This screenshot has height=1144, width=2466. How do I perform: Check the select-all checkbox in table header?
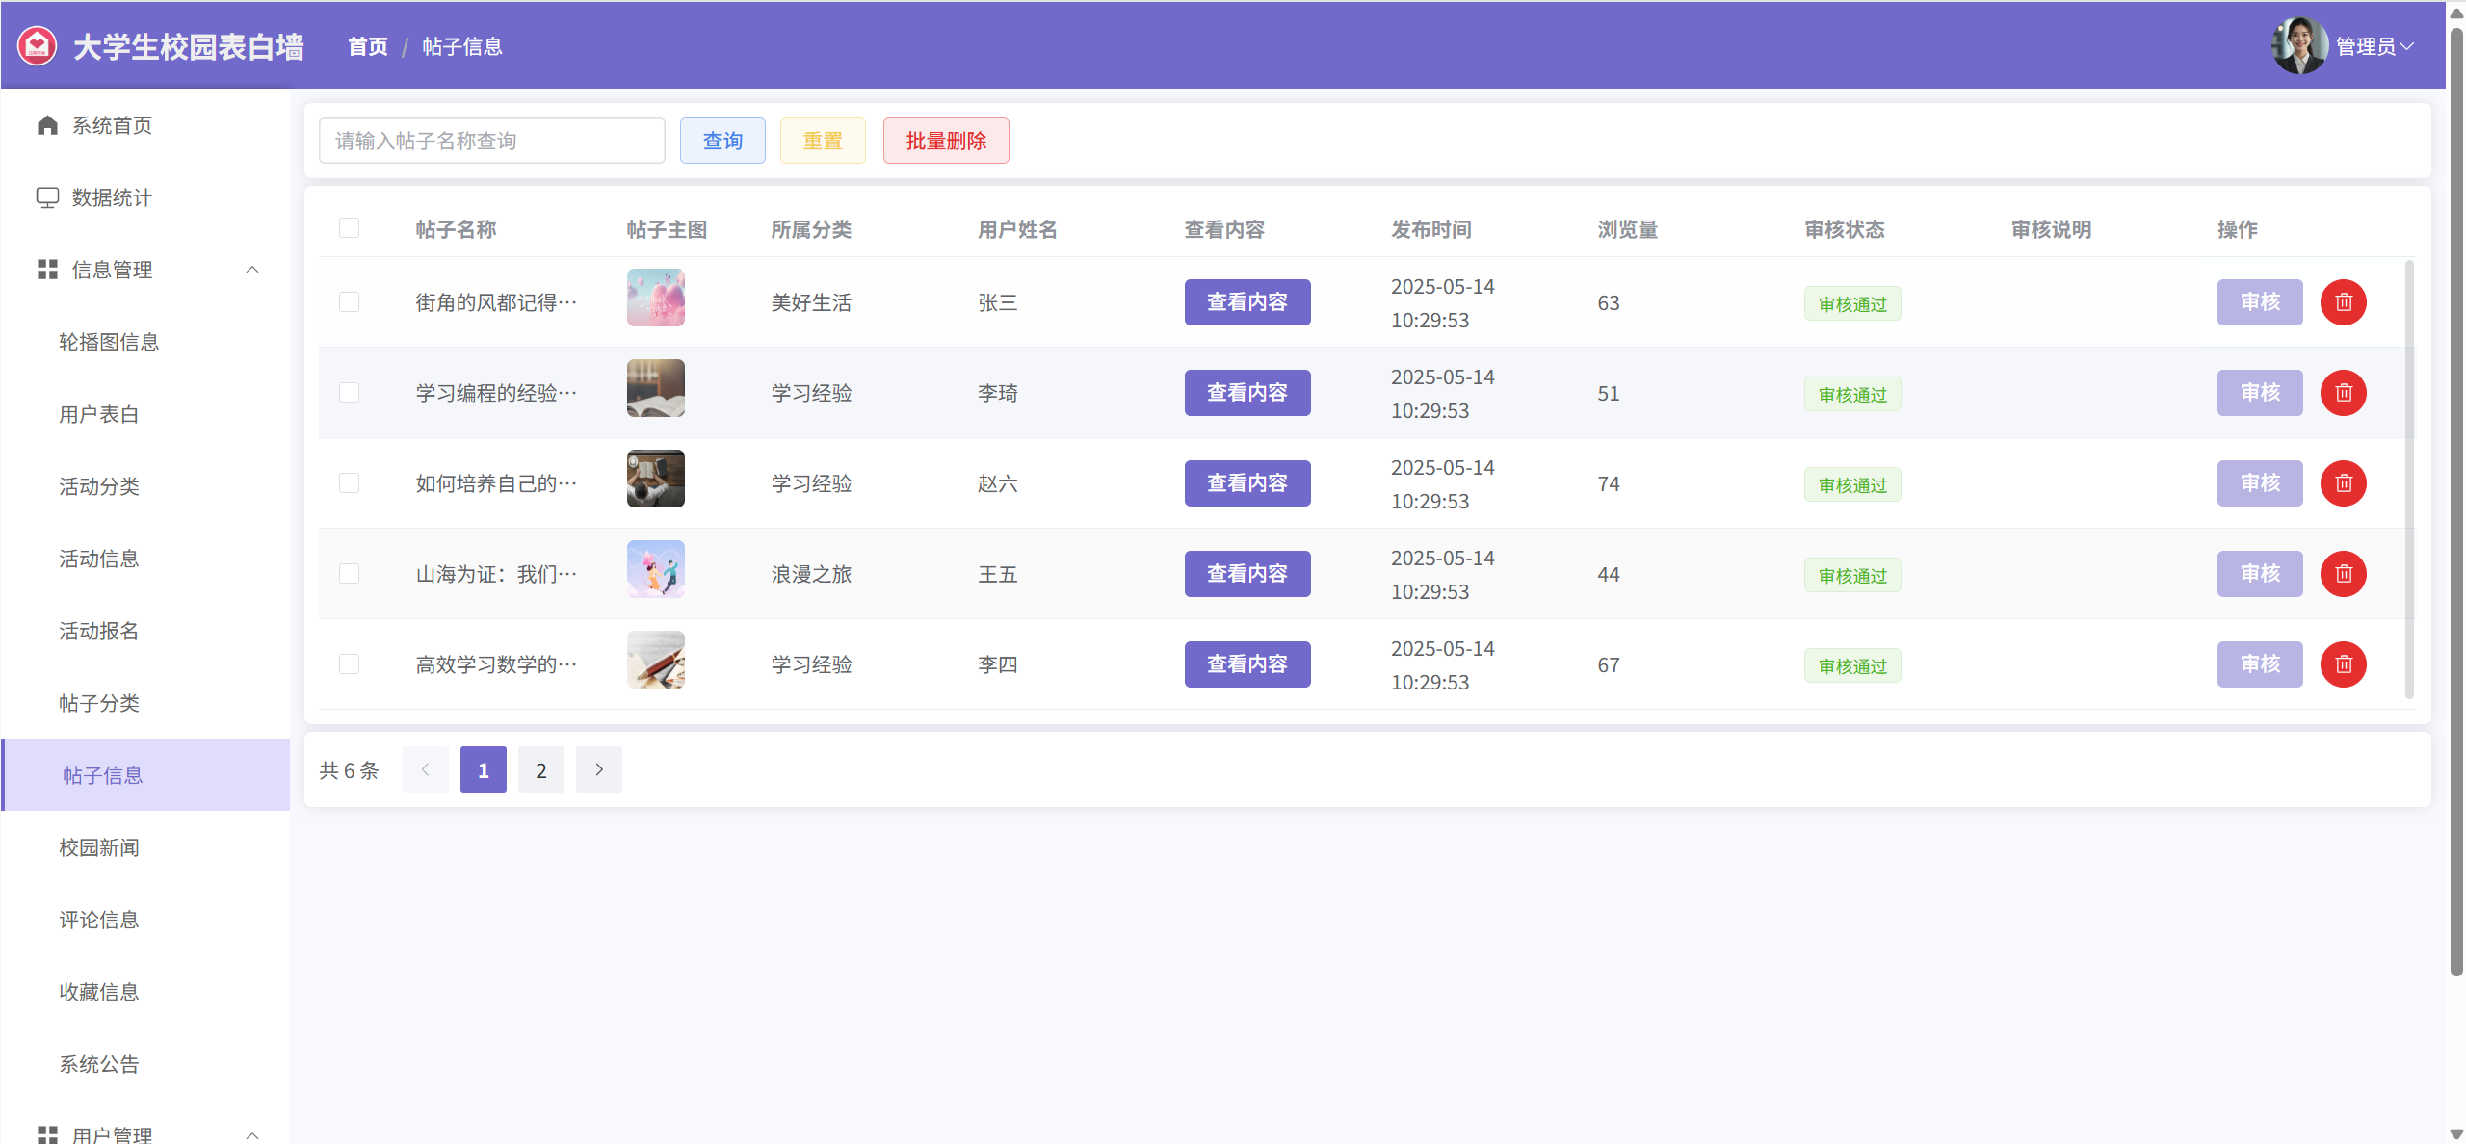(x=349, y=228)
